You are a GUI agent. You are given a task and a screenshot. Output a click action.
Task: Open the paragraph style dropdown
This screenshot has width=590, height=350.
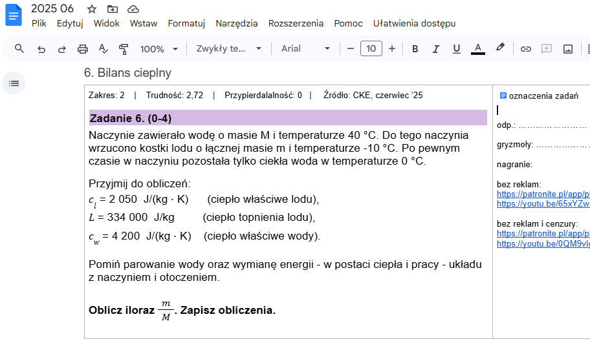point(229,48)
